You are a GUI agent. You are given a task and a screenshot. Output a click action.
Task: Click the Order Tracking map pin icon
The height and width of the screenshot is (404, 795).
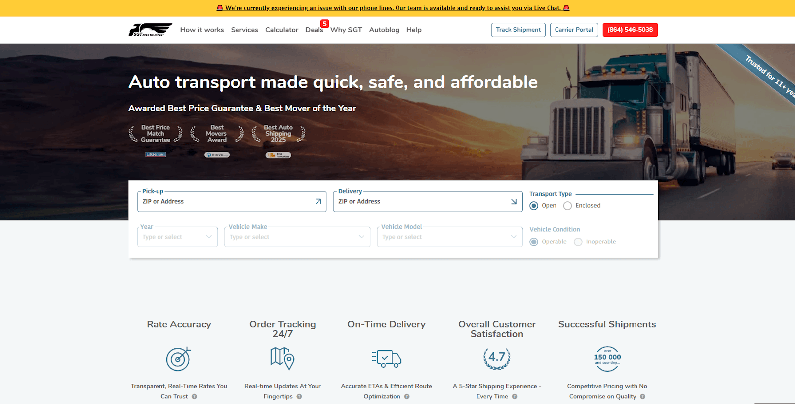click(x=282, y=358)
